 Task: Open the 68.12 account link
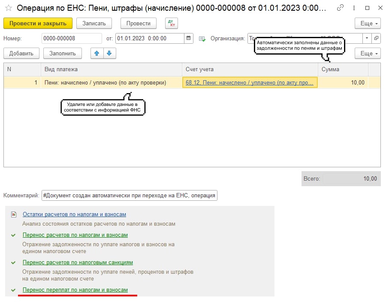(x=250, y=82)
